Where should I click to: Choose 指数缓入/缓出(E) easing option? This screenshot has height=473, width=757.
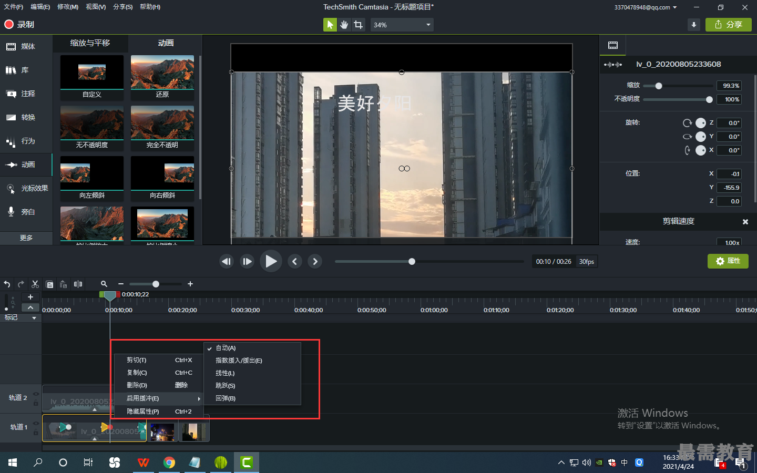(252, 361)
